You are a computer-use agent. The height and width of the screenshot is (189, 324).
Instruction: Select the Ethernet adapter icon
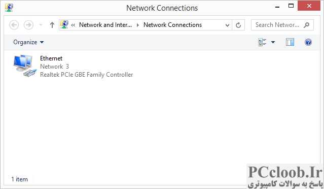pos(24,66)
